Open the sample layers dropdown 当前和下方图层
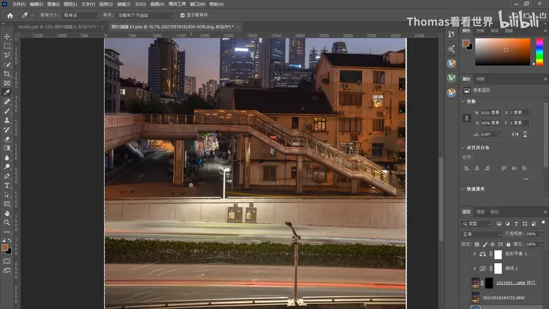Viewport: 549px width, 309px height. [145, 15]
